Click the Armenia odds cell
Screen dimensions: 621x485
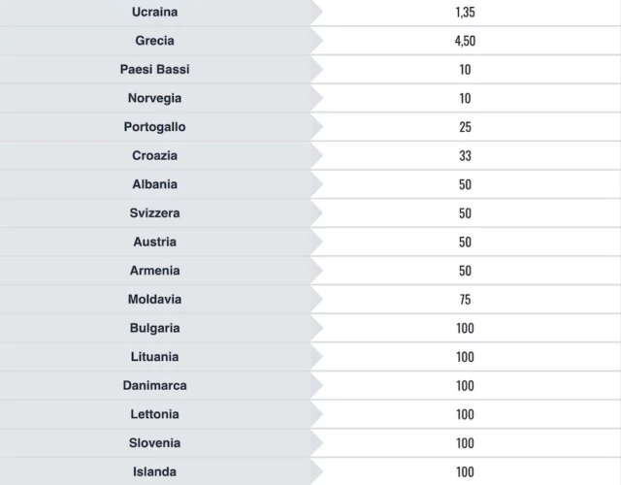466,271
